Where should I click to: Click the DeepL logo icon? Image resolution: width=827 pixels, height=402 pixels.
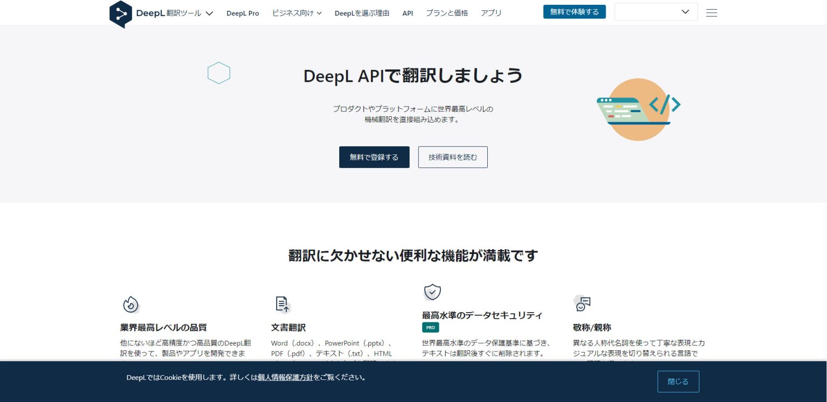(x=120, y=13)
